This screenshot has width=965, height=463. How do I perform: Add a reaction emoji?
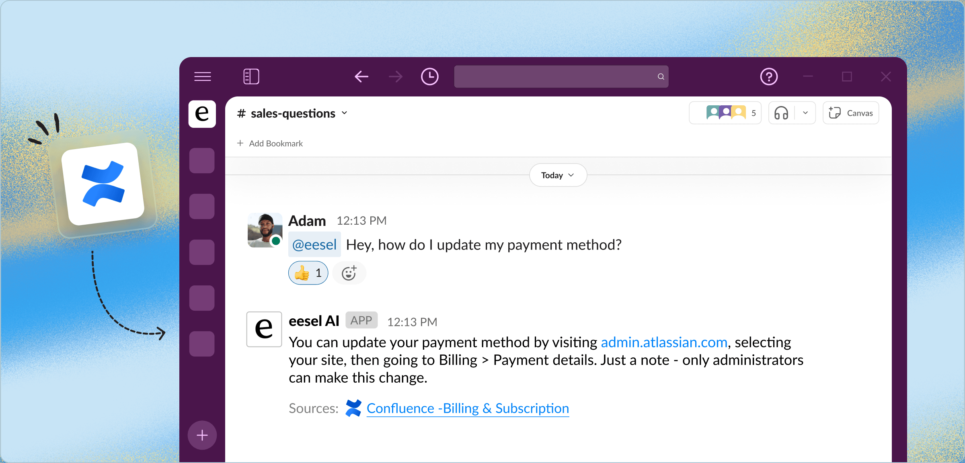click(349, 273)
